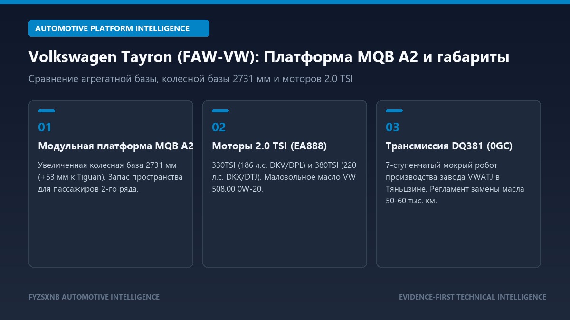This screenshot has height=320, width=570.
Task: Select the paragraph about the 7-ступенчатый мокрый робот
Action: click(455, 183)
